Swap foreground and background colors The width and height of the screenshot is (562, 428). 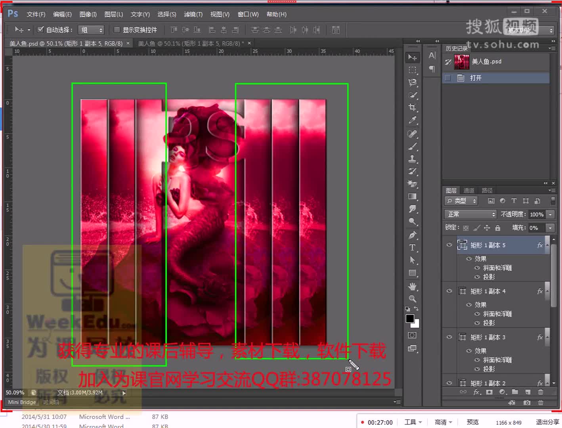[x=416, y=309]
